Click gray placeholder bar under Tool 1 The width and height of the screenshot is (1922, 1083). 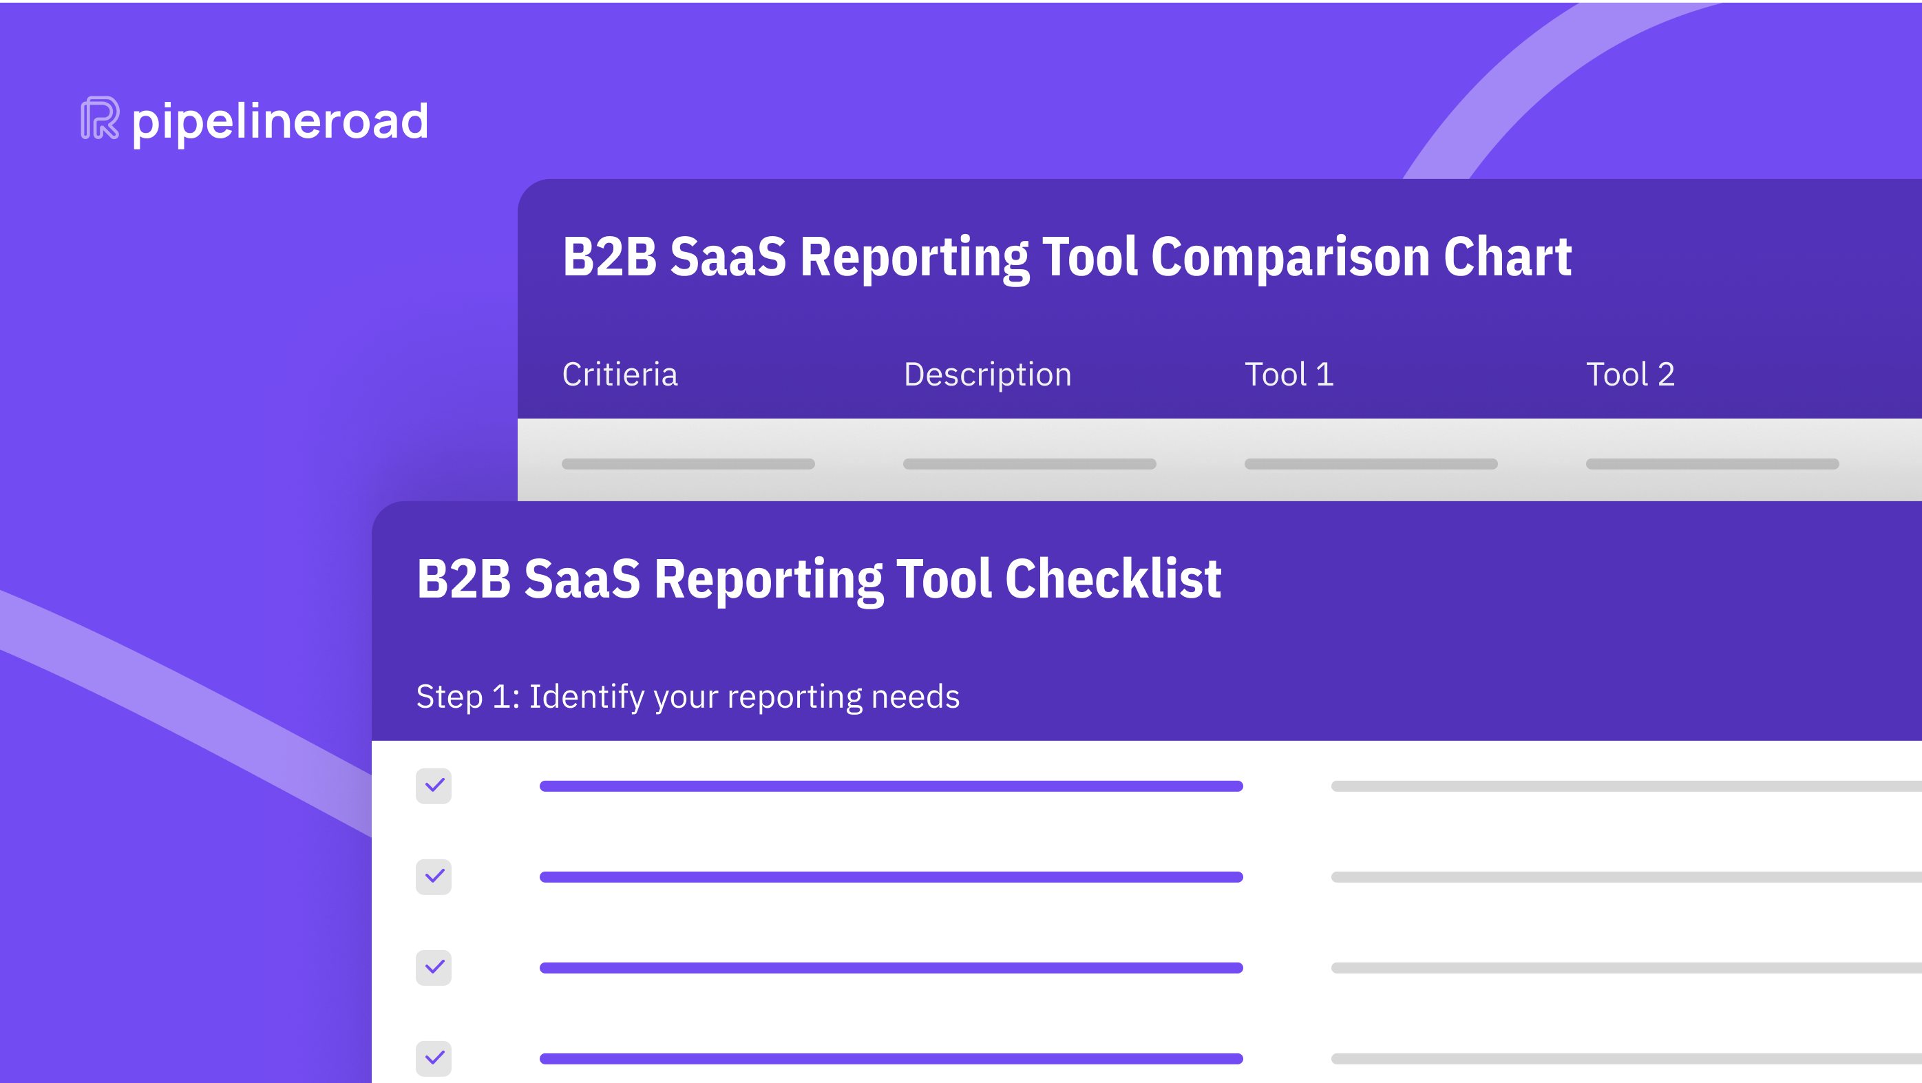1371,463
